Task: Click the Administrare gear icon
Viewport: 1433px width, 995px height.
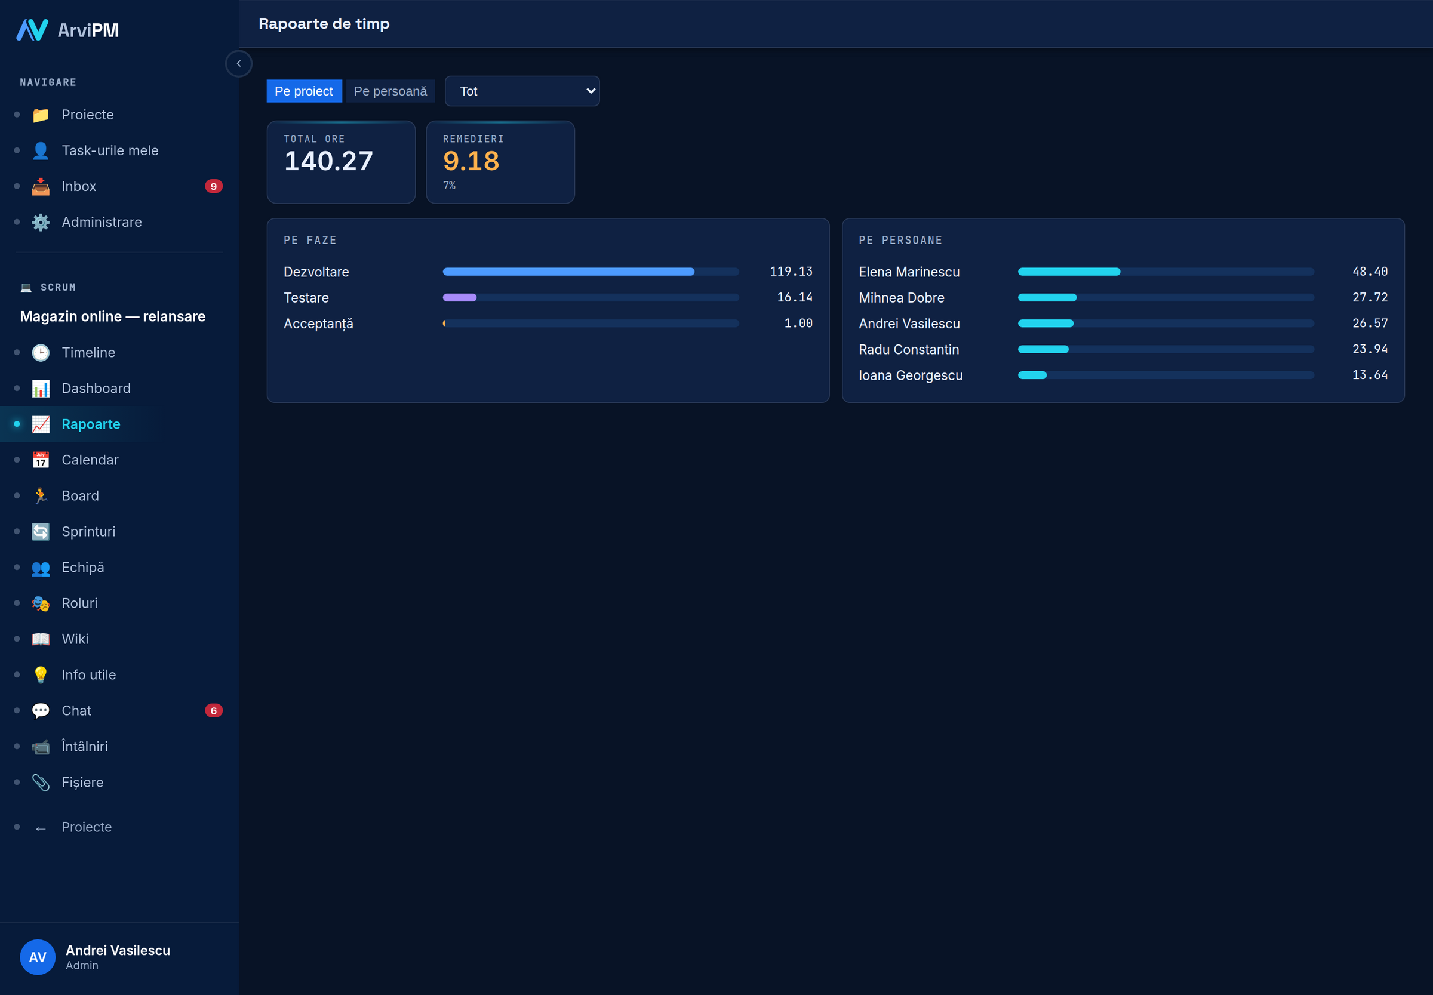Action: tap(41, 222)
